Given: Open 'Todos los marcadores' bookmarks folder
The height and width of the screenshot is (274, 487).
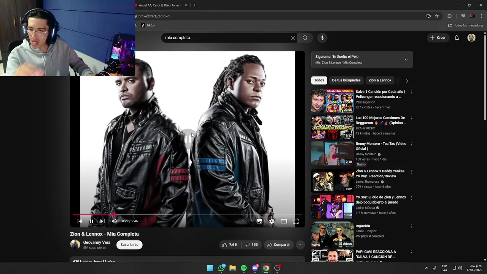Looking at the screenshot, I should click(x=466, y=25).
